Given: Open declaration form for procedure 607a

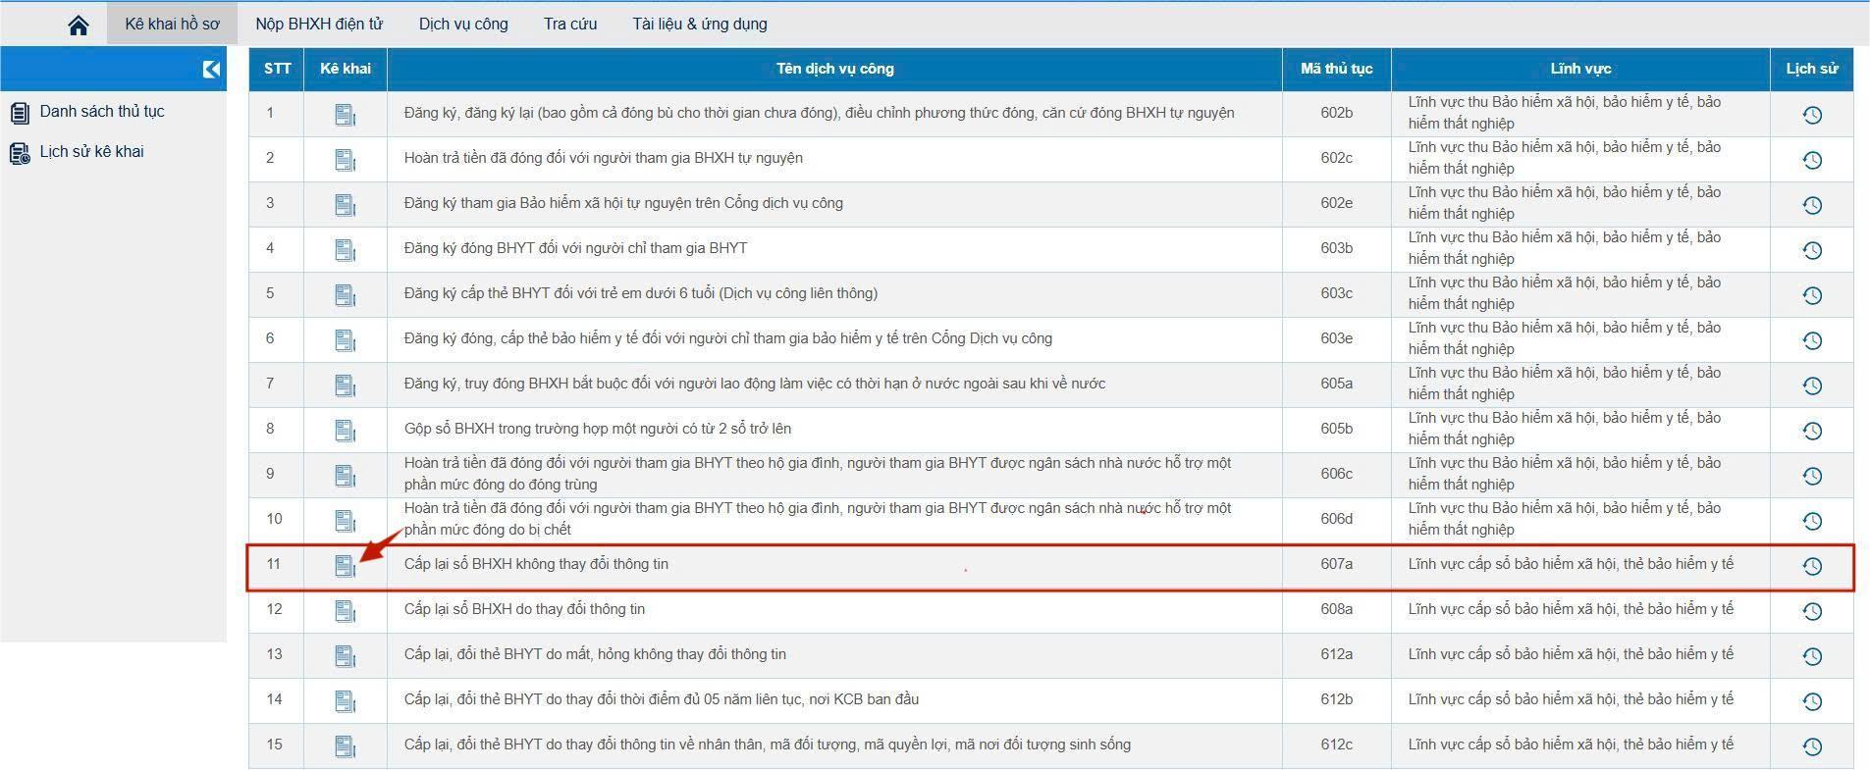Looking at the screenshot, I should click(x=345, y=566).
